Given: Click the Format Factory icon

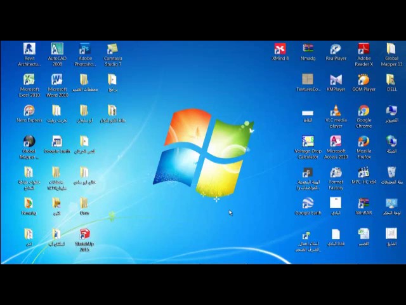Looking at the screenshot, I should tap(336, 178).
